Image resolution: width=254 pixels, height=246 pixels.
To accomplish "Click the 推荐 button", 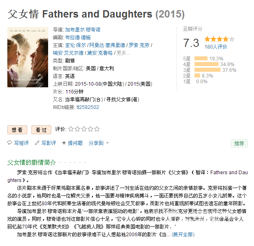I will 239,143.
